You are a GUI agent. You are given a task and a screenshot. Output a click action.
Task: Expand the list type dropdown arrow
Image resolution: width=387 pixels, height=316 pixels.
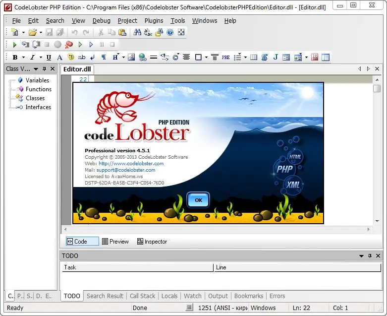pyautogui.click(x=245, y=58)
